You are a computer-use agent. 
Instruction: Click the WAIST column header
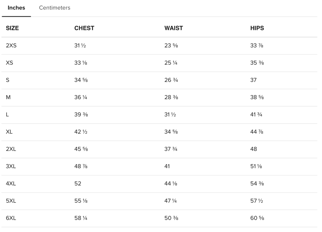[174, 28]
